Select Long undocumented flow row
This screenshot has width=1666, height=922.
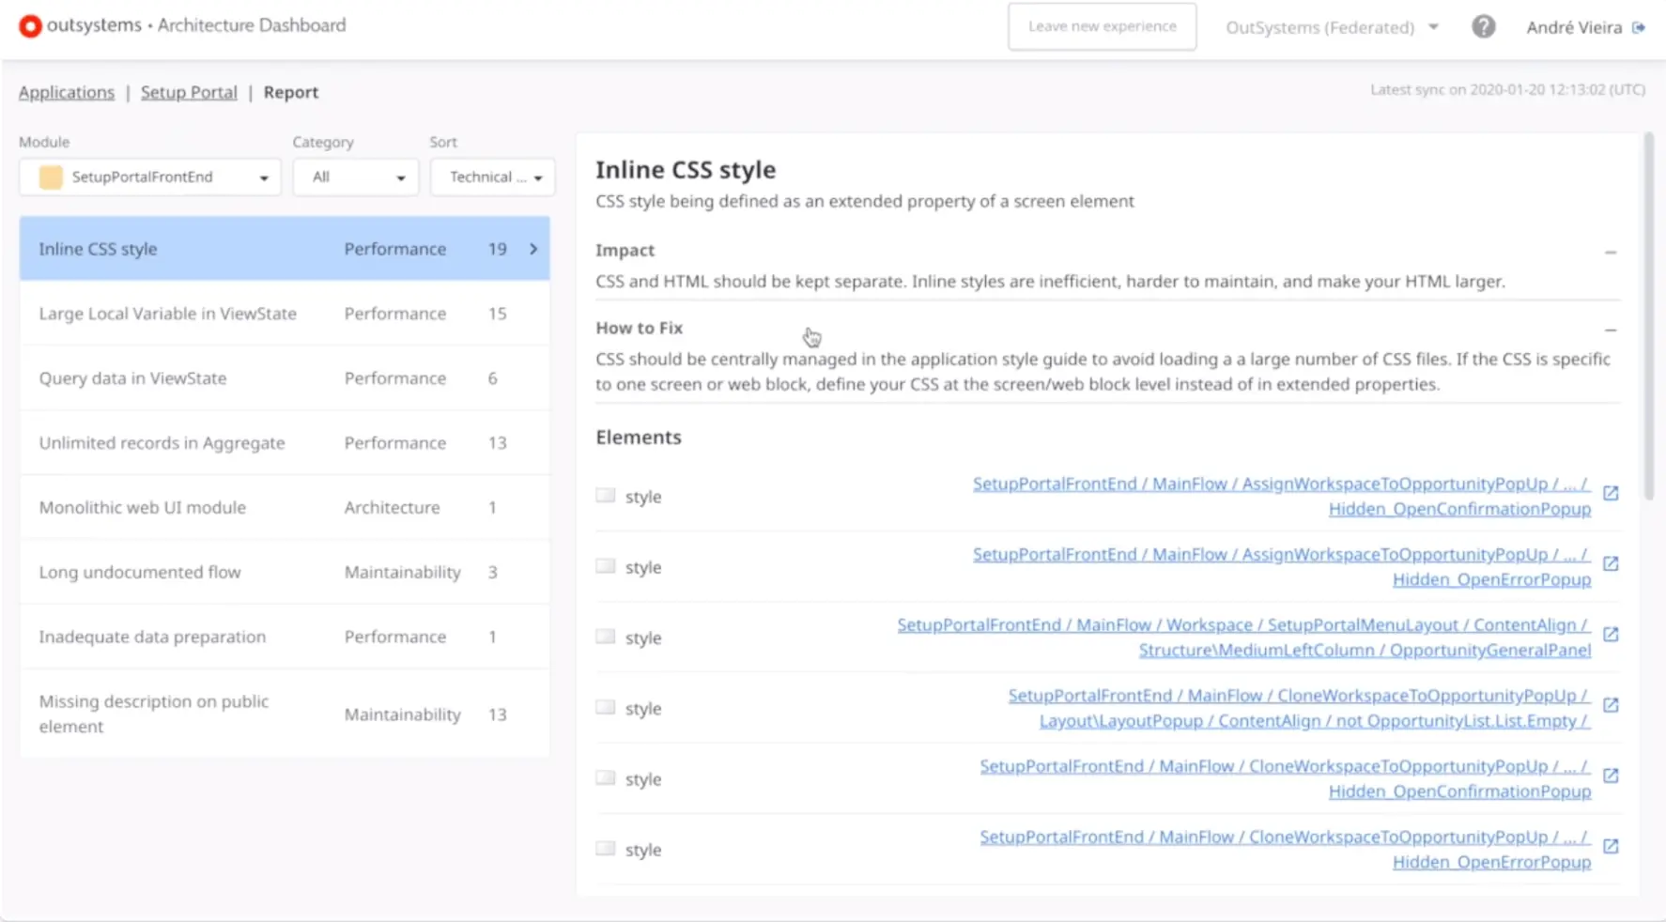tap(285, 573)
